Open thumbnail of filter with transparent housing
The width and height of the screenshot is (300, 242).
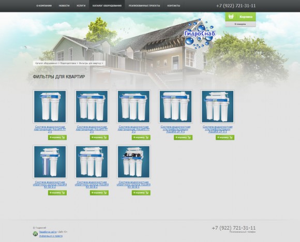(x=50, y=162)
